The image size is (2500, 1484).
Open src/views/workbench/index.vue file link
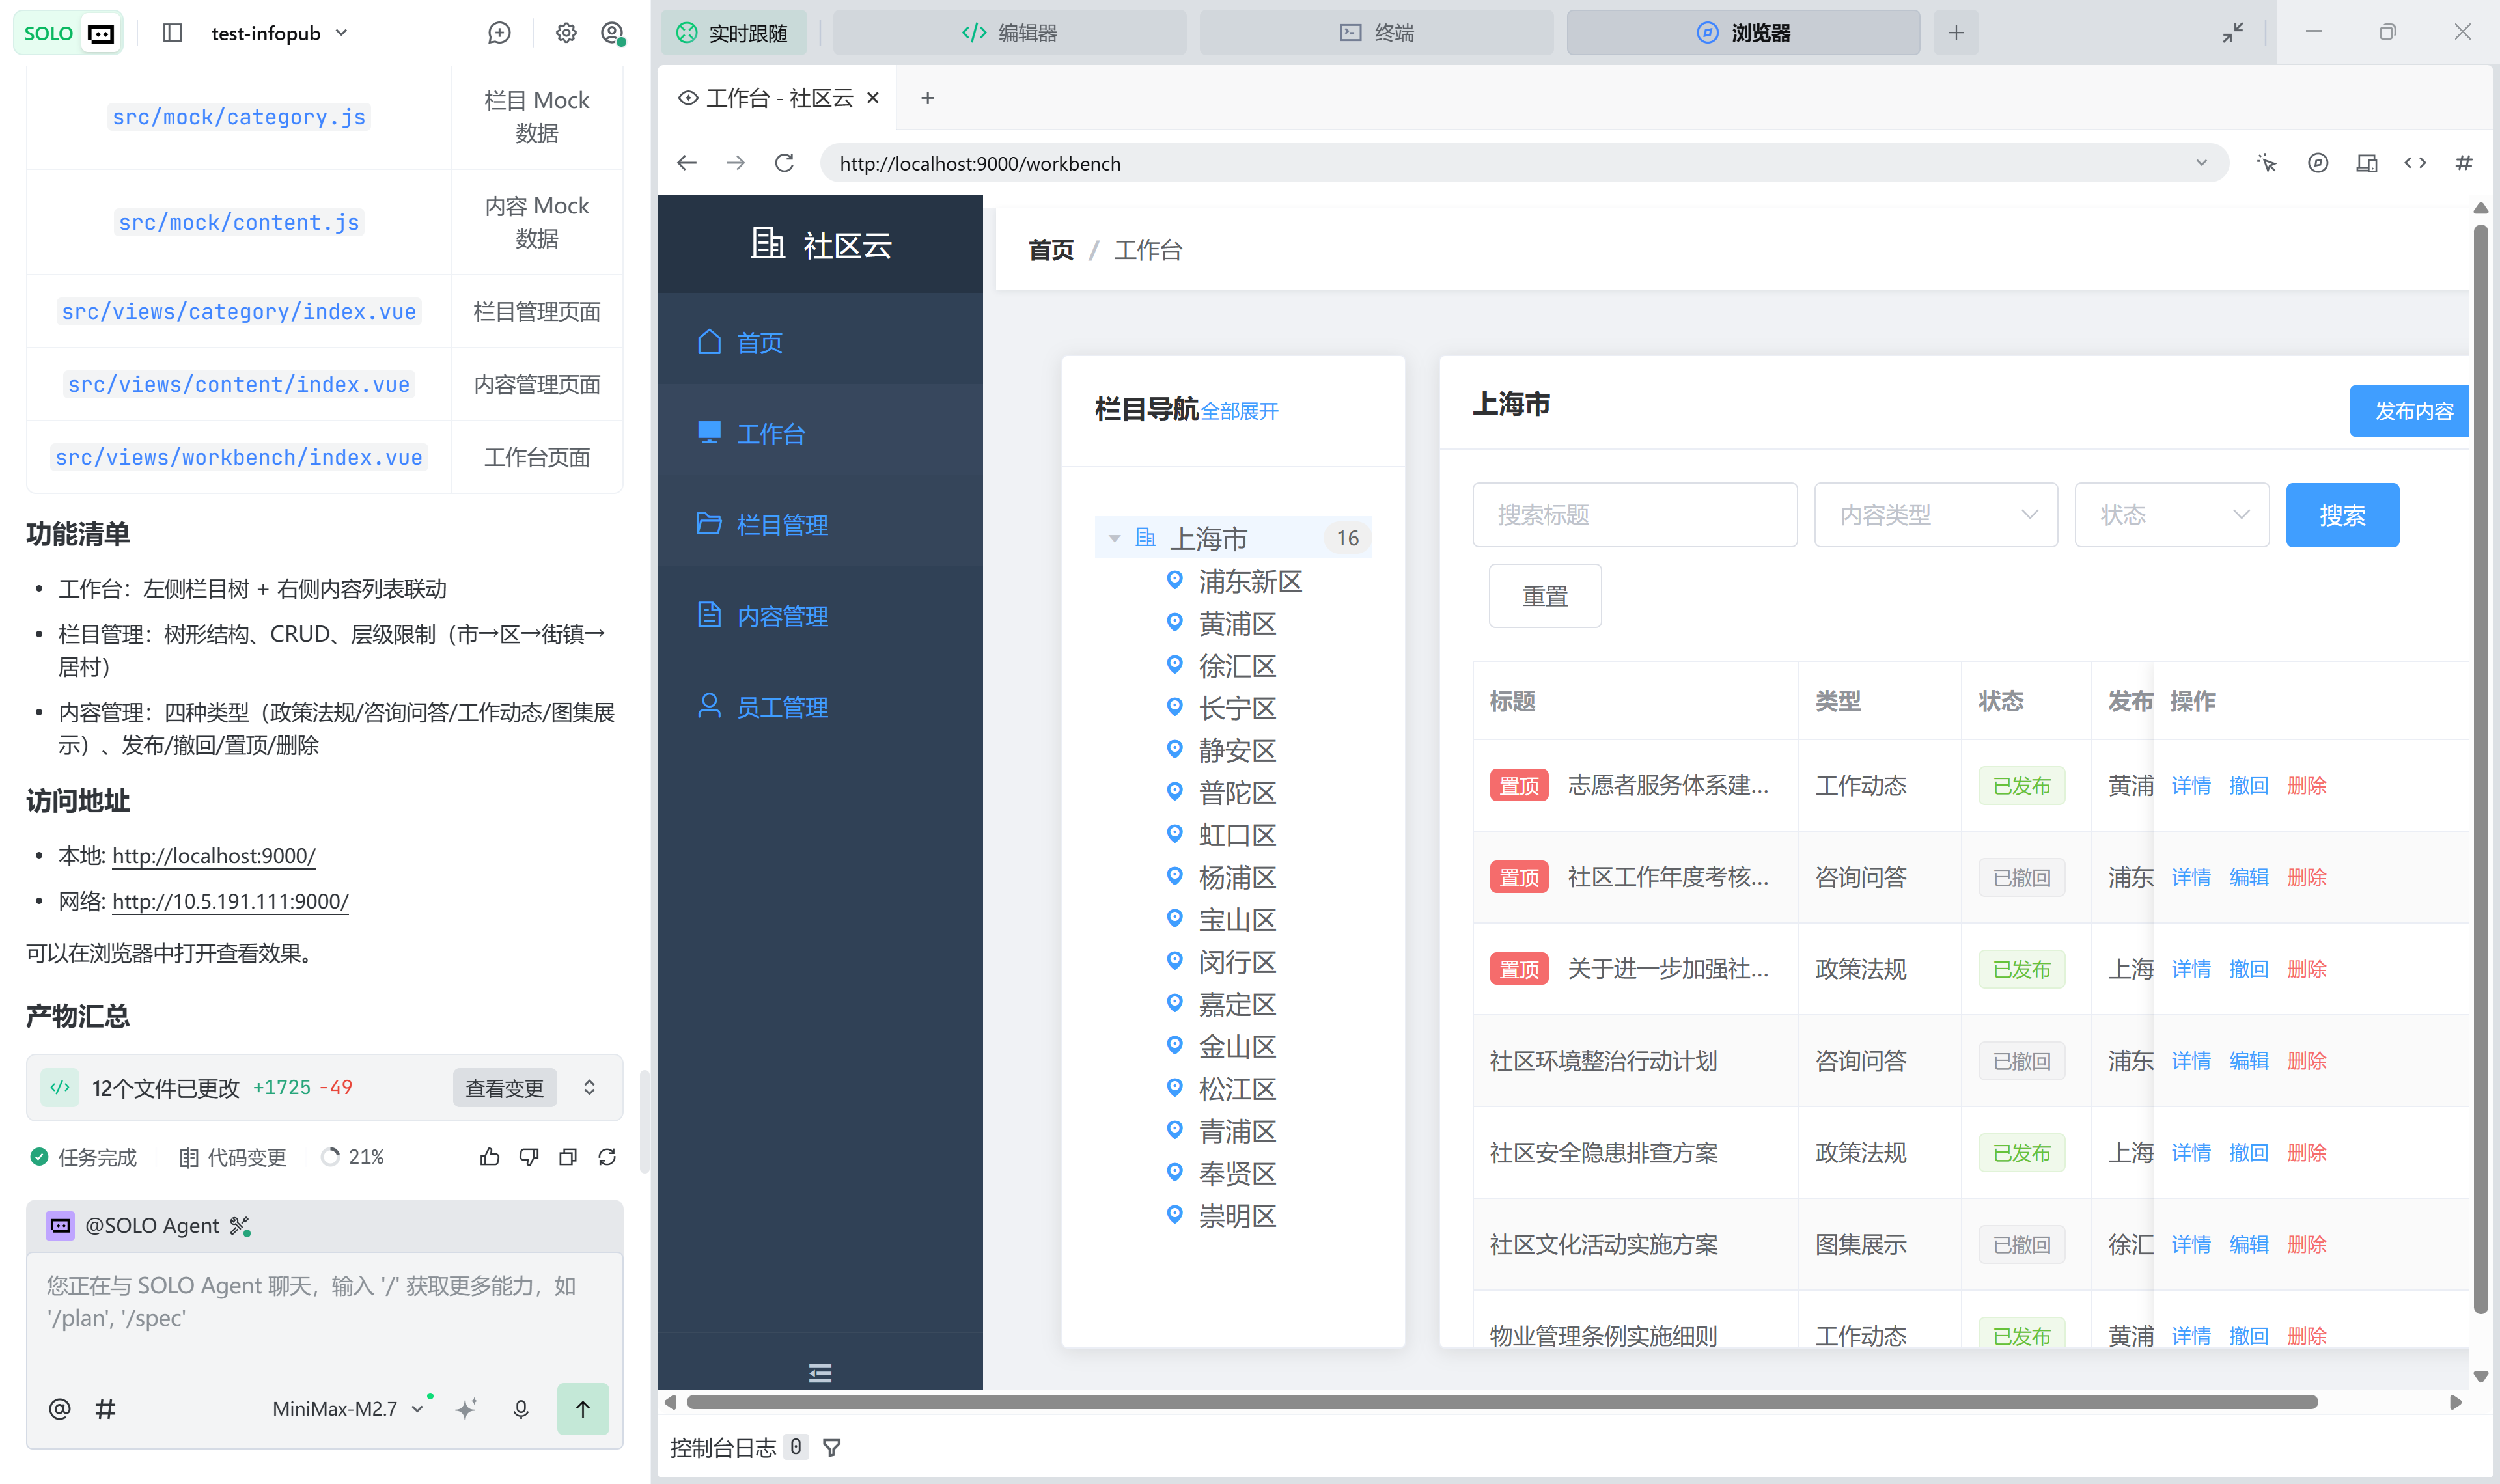coord(239,457)
